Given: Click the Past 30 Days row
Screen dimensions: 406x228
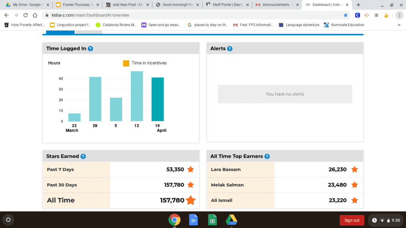Looking at the screenshot, I should tap(121, 185).
